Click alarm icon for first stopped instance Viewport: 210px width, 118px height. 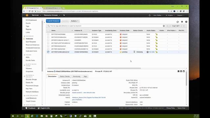tap(157, 34)
